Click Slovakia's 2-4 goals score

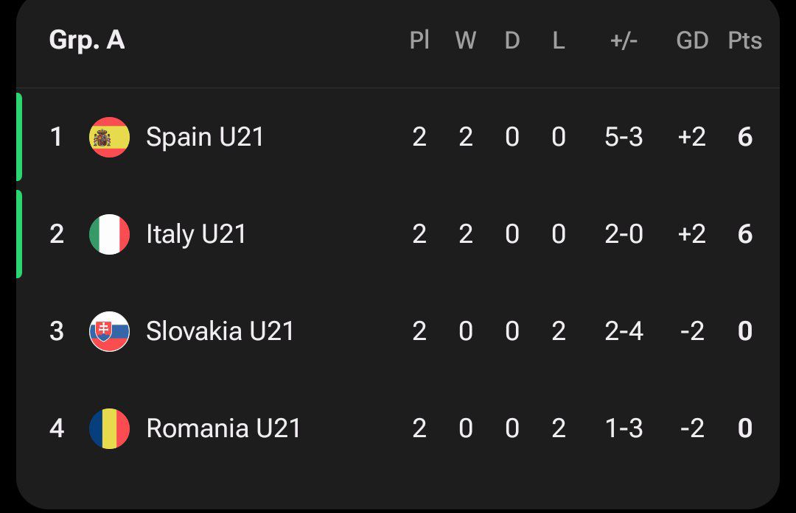click(624, 331)
